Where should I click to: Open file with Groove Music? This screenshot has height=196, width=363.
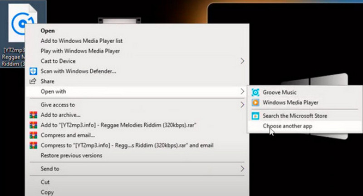pos(305,93)
